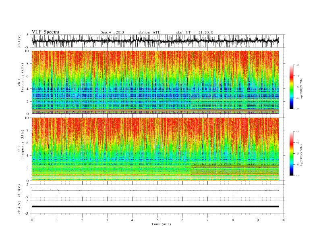
Task: Click time axis tick label "5"
Action: (157, 220)
